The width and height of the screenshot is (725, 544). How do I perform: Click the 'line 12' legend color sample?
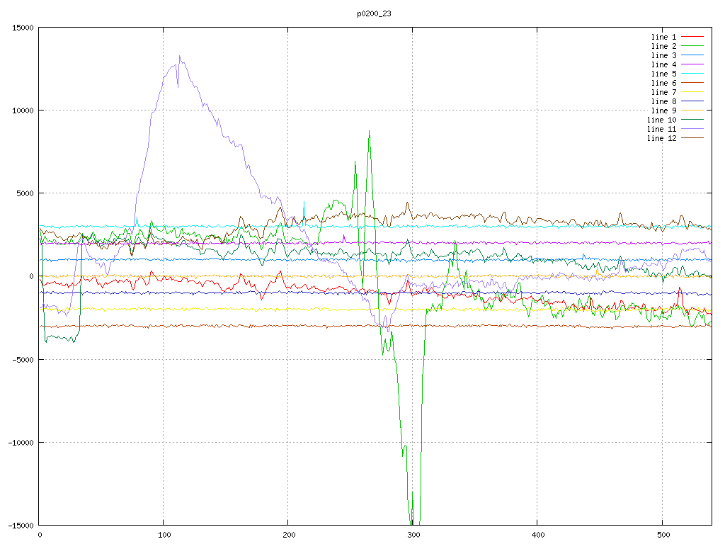tap(692, 138)
